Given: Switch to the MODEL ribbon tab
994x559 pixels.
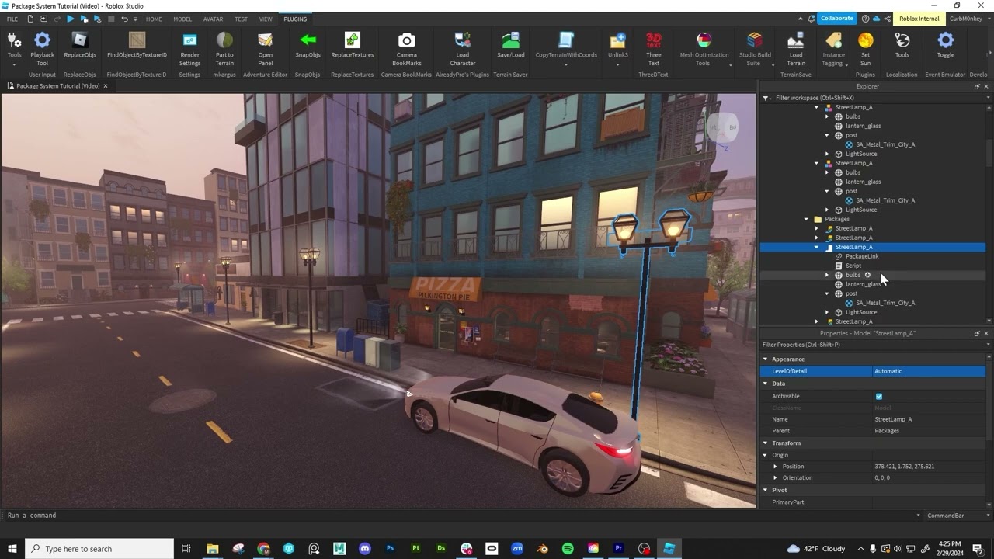Looking at the screenshot, I should [182, 19].
